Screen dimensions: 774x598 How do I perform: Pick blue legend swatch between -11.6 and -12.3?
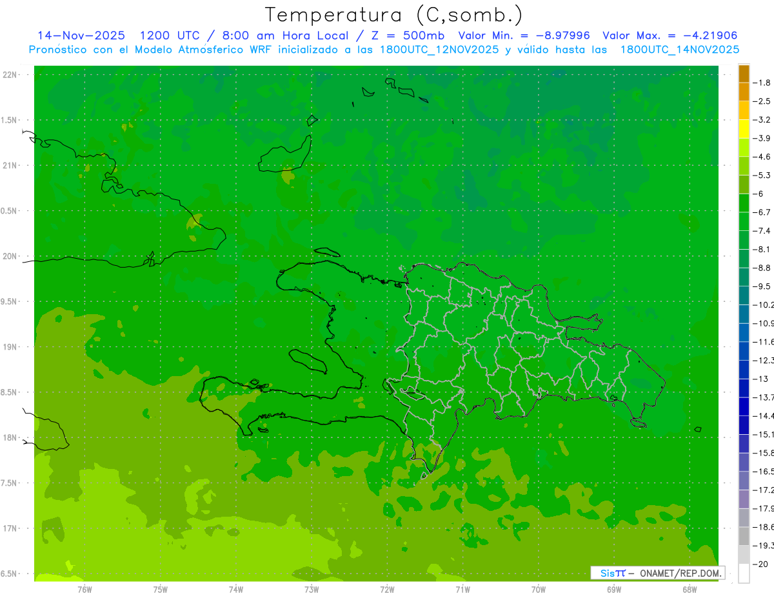coord(744,351)
